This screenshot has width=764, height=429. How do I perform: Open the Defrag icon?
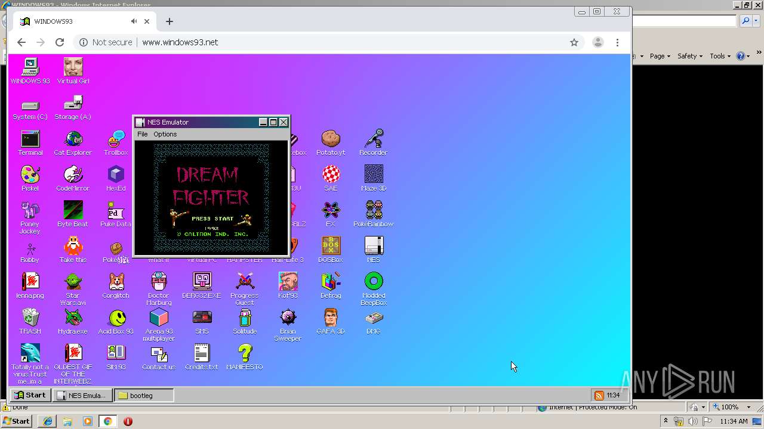[x=331, y=286]
